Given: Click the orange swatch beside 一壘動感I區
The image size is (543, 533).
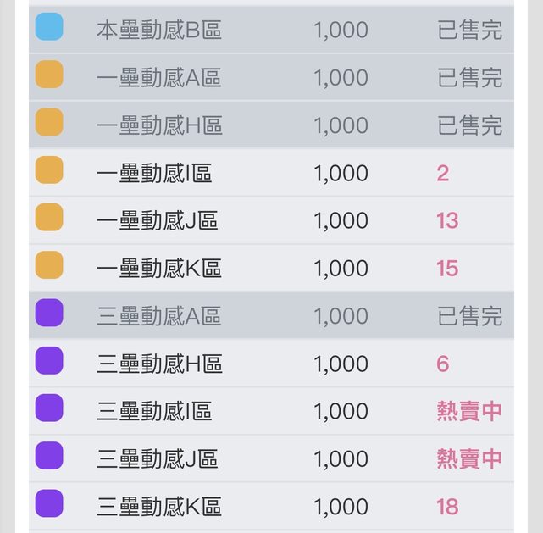Looking at the screenshot, I should 49,170.
